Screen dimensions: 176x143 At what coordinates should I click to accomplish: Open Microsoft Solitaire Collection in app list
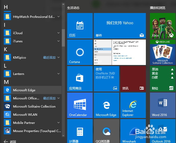pyautogui.click(x=32, y=106)
